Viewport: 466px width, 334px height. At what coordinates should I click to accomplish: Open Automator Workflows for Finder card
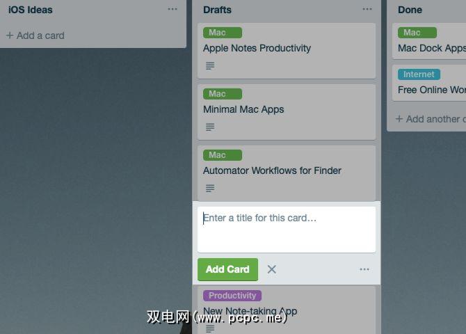[287, 173]
